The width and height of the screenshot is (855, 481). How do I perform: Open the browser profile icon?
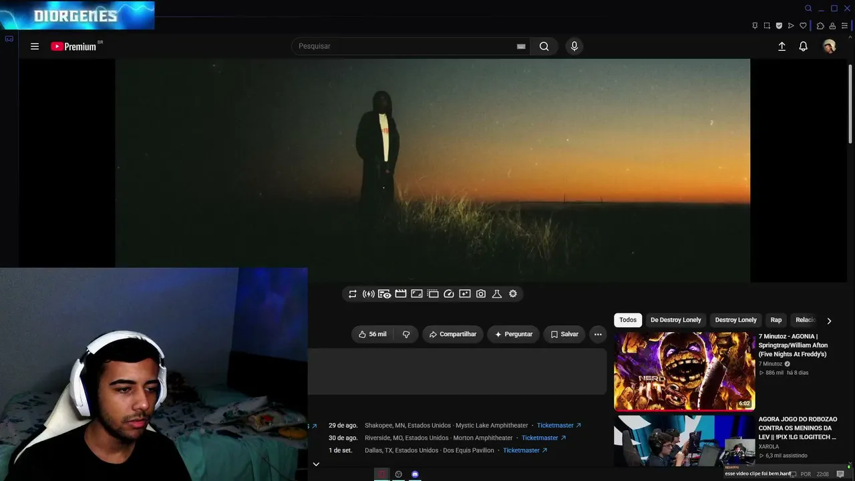pyautogui.click(x=833, y=26)
